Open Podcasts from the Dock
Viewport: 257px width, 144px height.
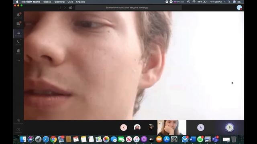144,139
